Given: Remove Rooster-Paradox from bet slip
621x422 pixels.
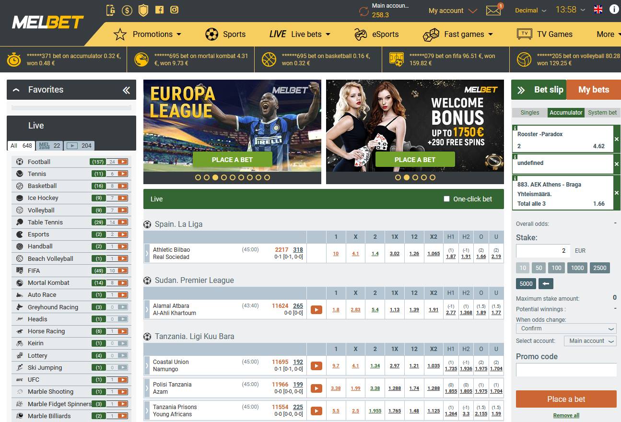Looking at the screenshot, I should [617, 139].
